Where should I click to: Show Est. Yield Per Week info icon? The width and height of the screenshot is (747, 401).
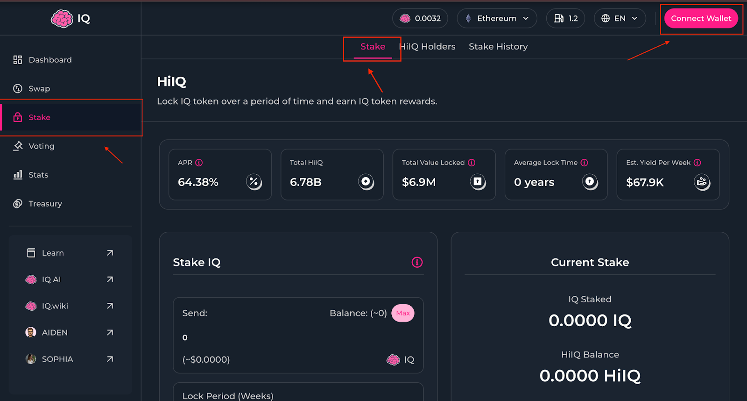[x=697, y=163]
